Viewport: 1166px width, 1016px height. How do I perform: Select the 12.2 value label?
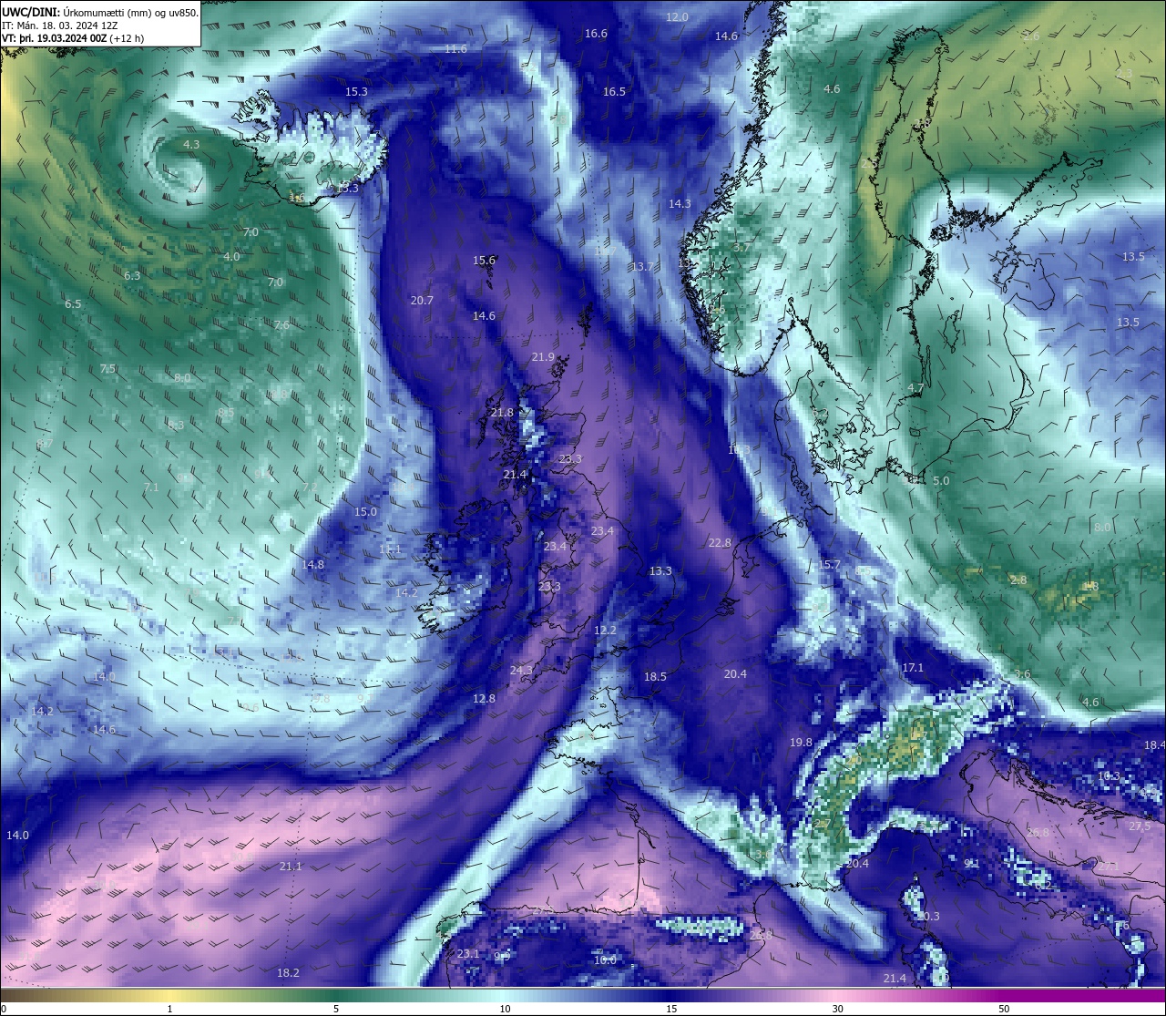click(x=605, y=631)
